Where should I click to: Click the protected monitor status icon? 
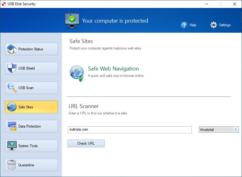(x=72, y=21)
